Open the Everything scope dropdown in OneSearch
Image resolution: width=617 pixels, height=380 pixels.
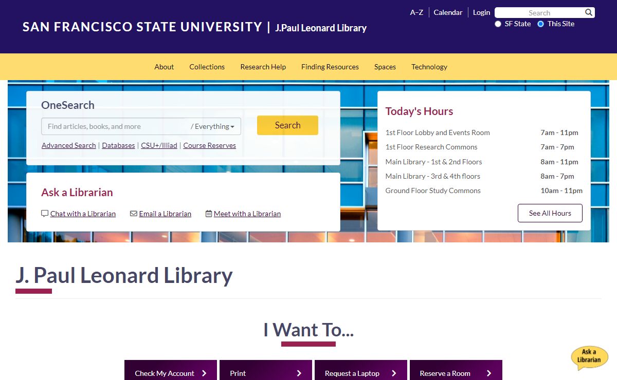213,126
